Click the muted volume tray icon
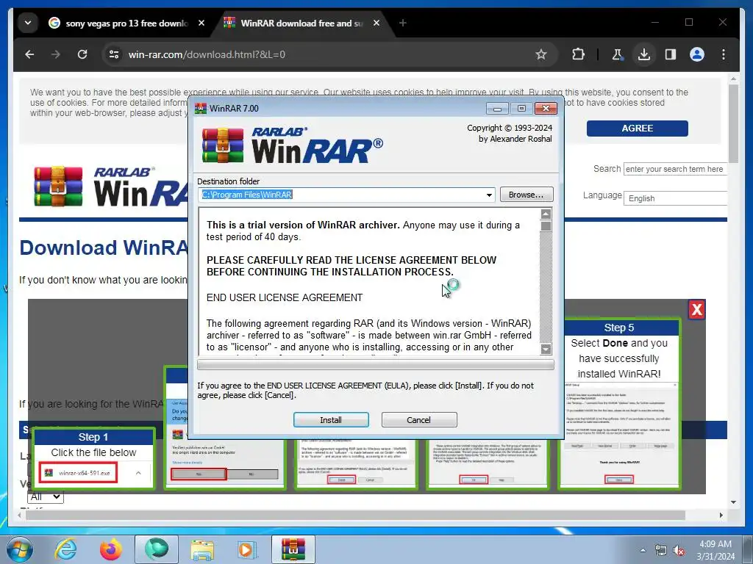Viewport: 753px width, 564px height. click(679, 550)
